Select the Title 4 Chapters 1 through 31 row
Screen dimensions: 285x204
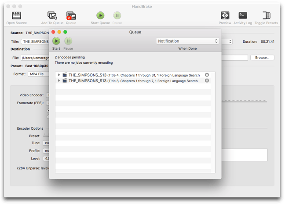pyautogui.click(x=133, y=75)
